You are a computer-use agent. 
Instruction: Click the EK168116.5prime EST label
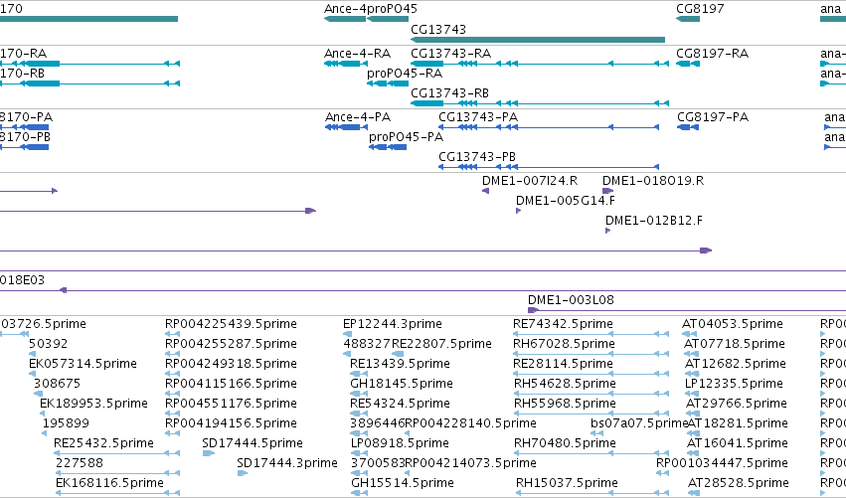click(110, 483)
